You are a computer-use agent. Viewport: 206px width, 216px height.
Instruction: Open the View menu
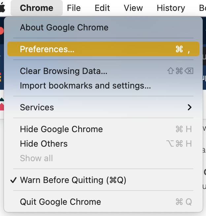[x=133, y=8]
